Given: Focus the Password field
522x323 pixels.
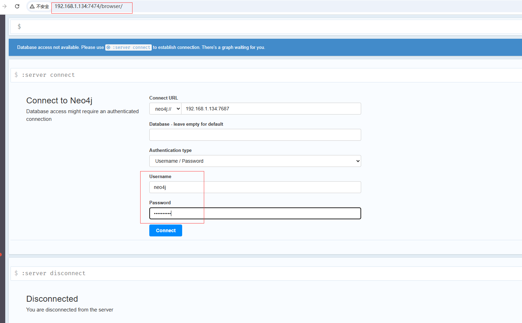Looking at the screenshot, I should pos(255,213).
